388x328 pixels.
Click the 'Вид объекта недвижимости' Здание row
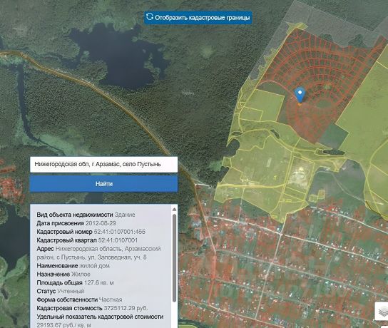pos(86,215)
